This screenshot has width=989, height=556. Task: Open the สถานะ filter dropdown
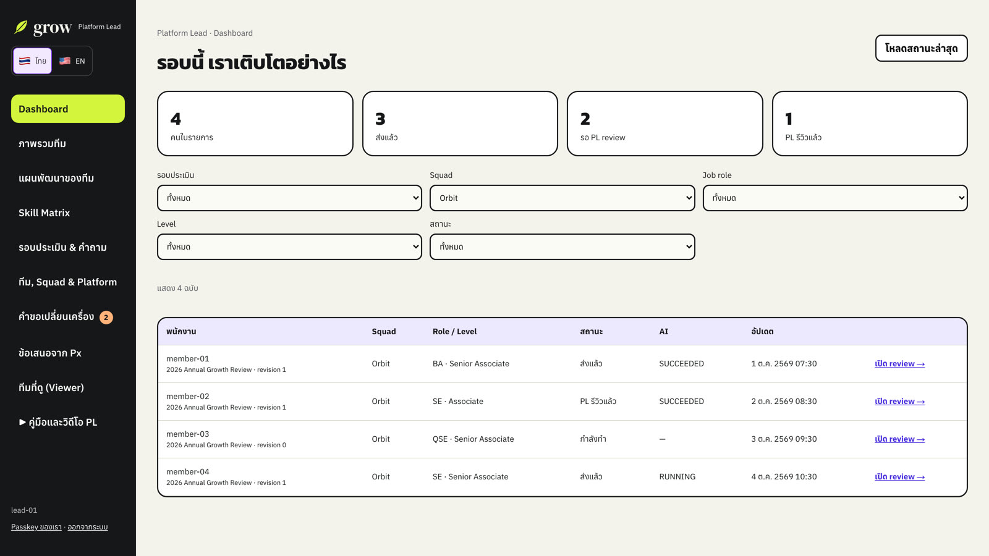point(562,246)
